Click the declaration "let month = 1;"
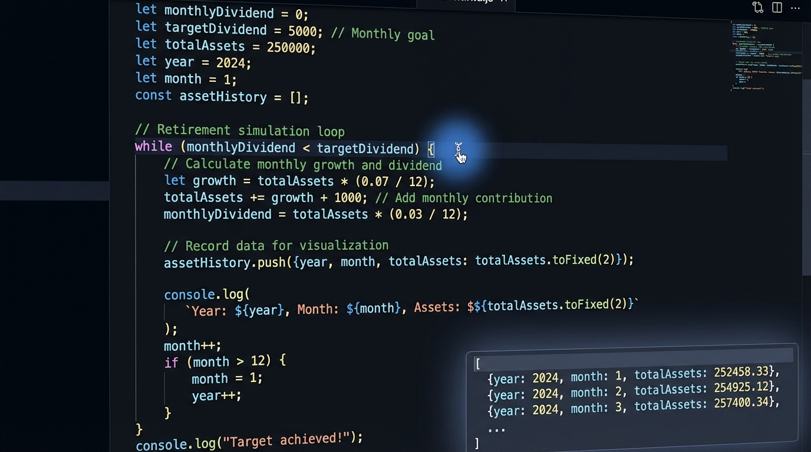 tap(186, 78)
